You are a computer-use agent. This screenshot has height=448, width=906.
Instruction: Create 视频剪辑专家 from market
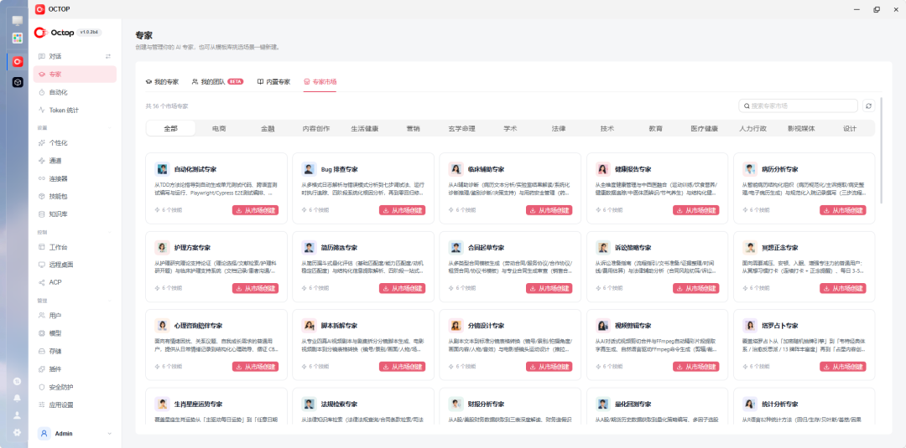(696, 367)
